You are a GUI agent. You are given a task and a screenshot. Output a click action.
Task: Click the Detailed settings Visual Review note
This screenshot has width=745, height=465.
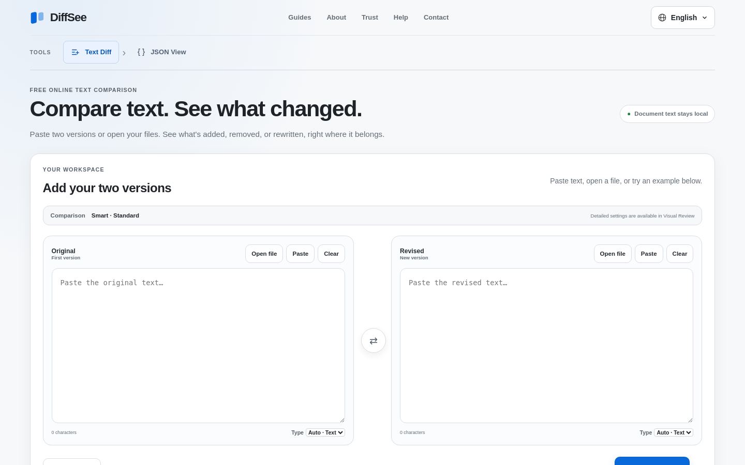pos(643,216)
